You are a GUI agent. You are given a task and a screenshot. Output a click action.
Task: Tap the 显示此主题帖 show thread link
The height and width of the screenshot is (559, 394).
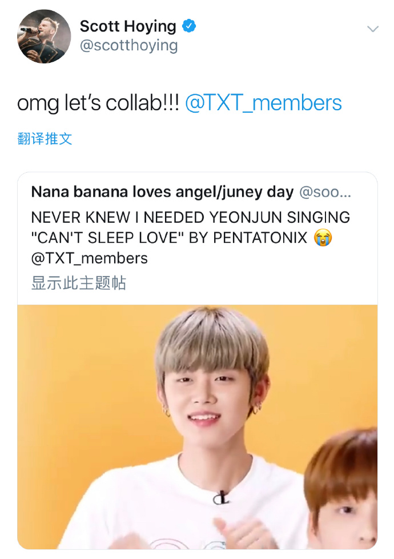pos(78,283)
